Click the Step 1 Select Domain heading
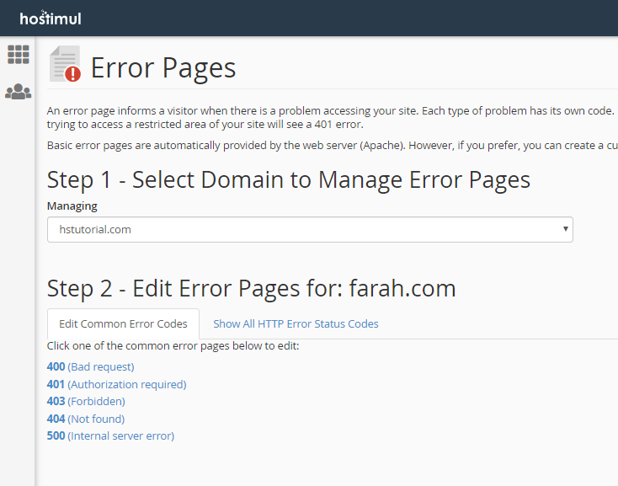The height and width of the screenshot is (486, 618). pos(288,179)
